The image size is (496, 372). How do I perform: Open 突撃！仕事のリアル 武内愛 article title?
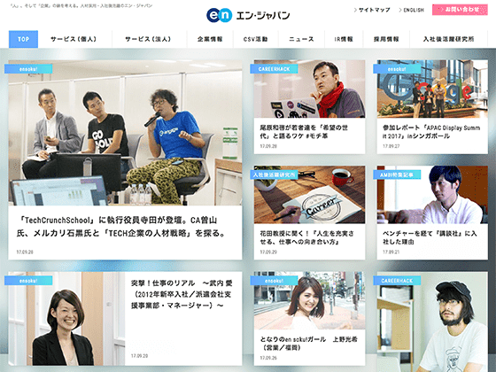[182, 294]
